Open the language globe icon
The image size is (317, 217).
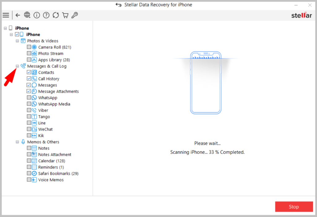[x=27, y=15]
